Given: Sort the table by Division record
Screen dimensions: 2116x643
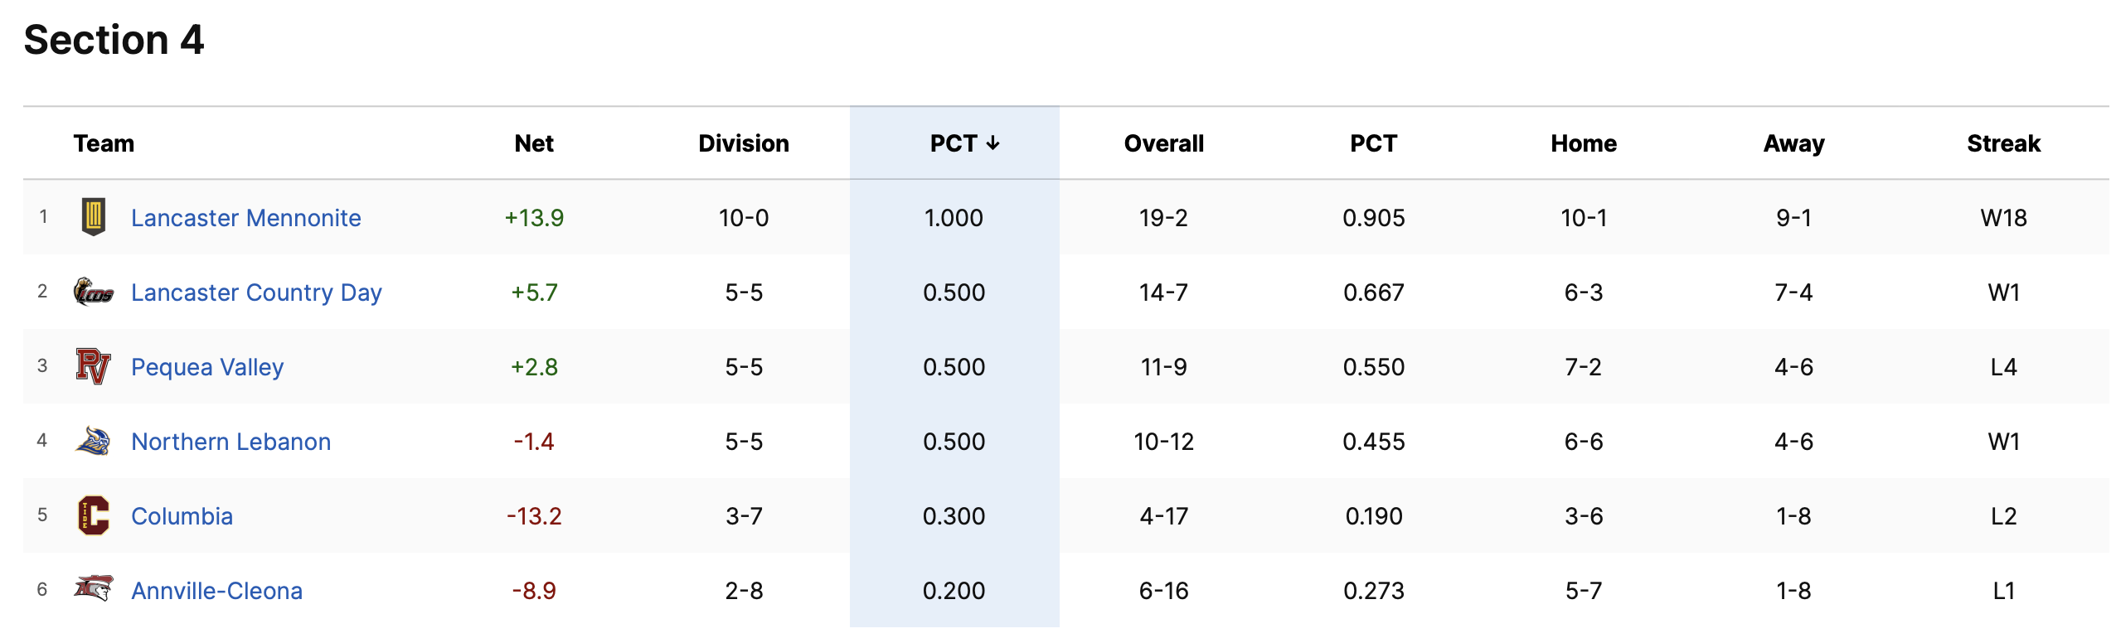Looking at the screenshot, I should click(744, 143).
